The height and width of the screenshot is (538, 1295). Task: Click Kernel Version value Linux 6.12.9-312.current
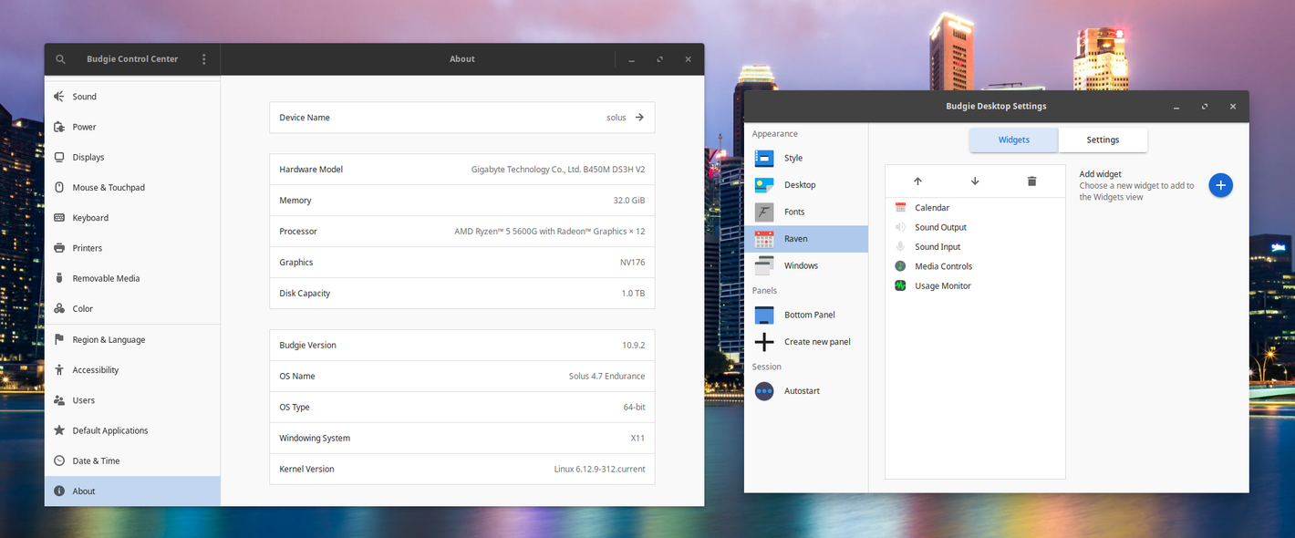click(599, 470)
